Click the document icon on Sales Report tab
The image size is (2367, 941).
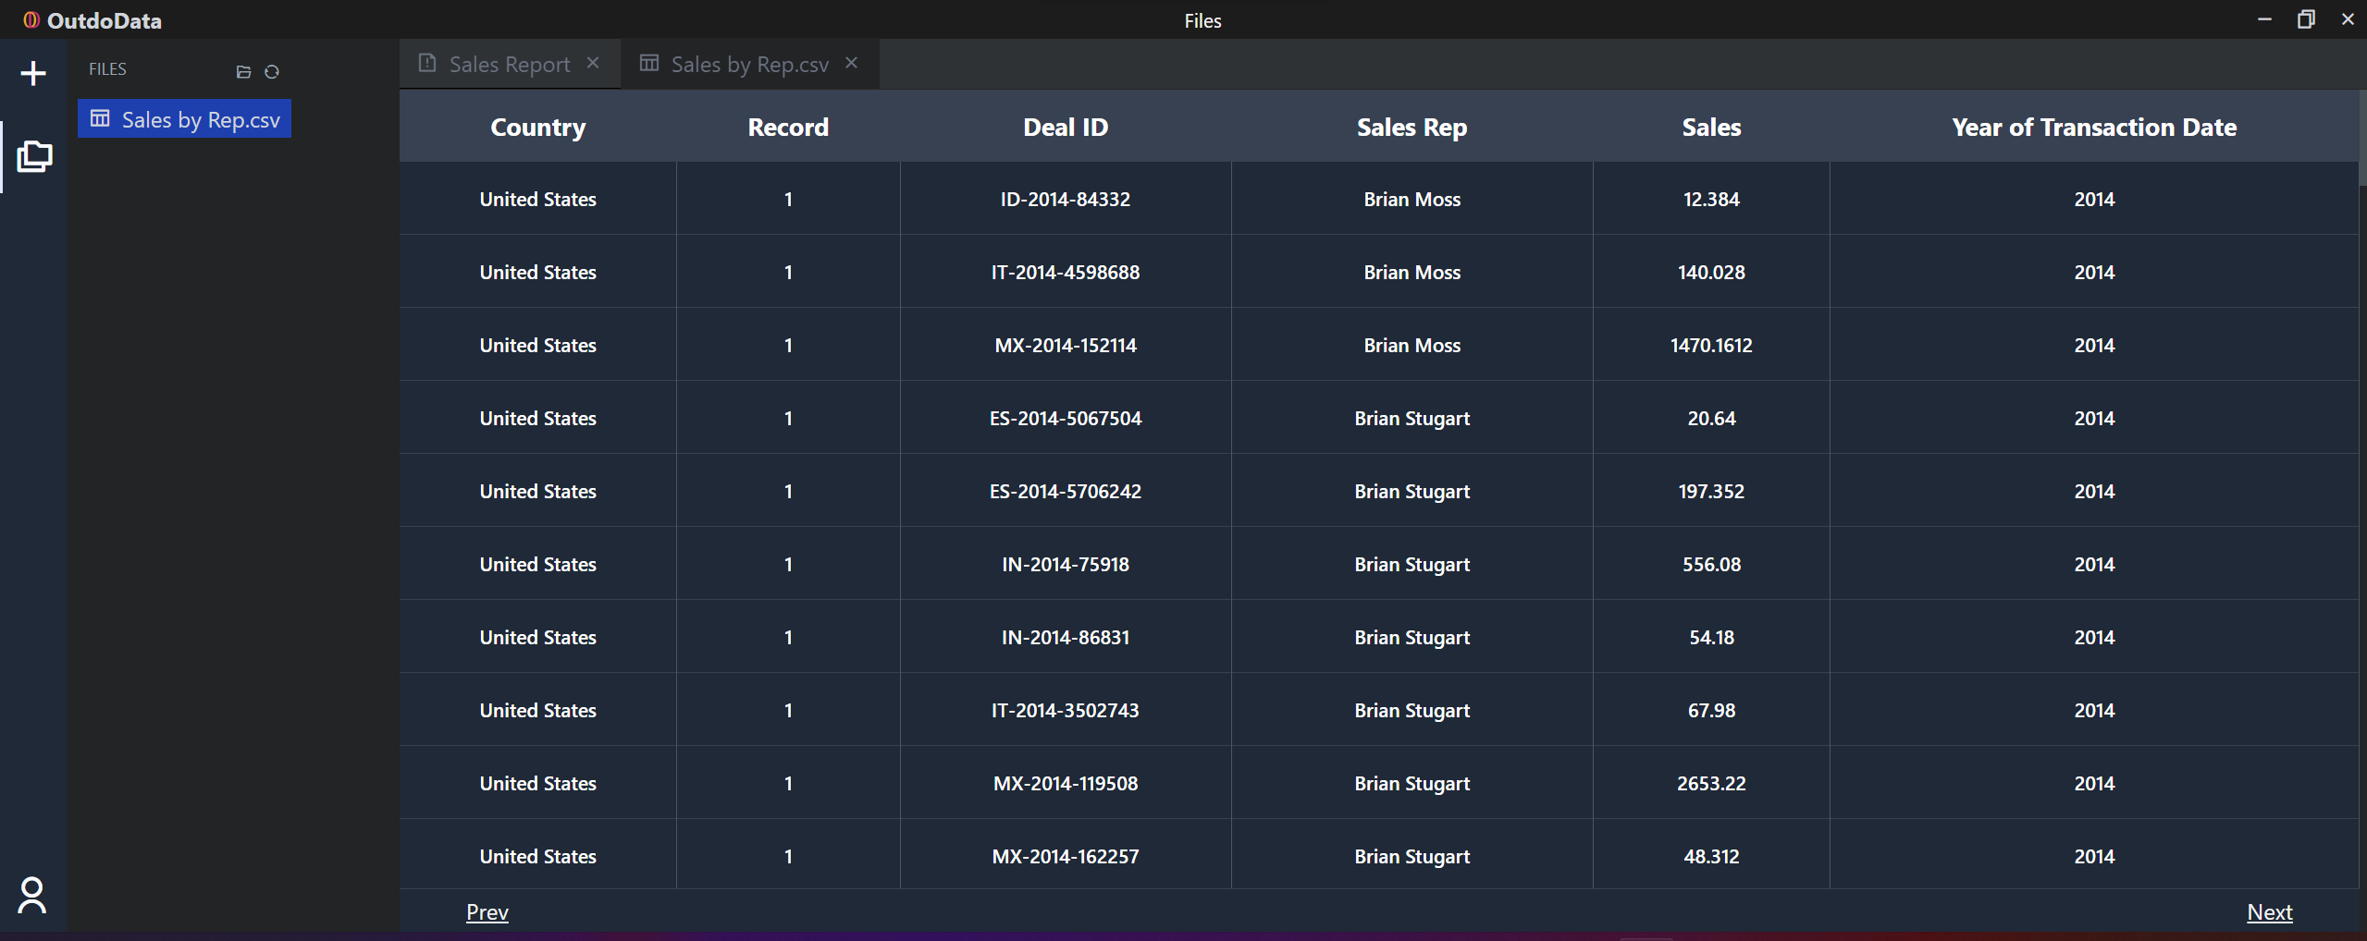pyautogui.click(x=427, y=63)
